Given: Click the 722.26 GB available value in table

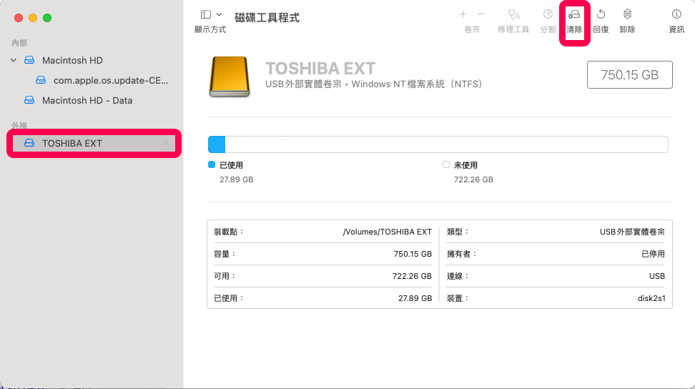Looking at the screenshot, I should tap(412, 276).
